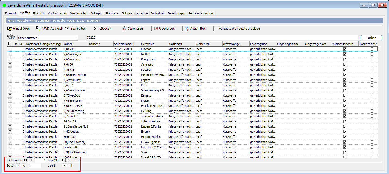Screen dimensions: 389x174
Task: Click the Stornieren toolbar icon
Action: point(125,29)
